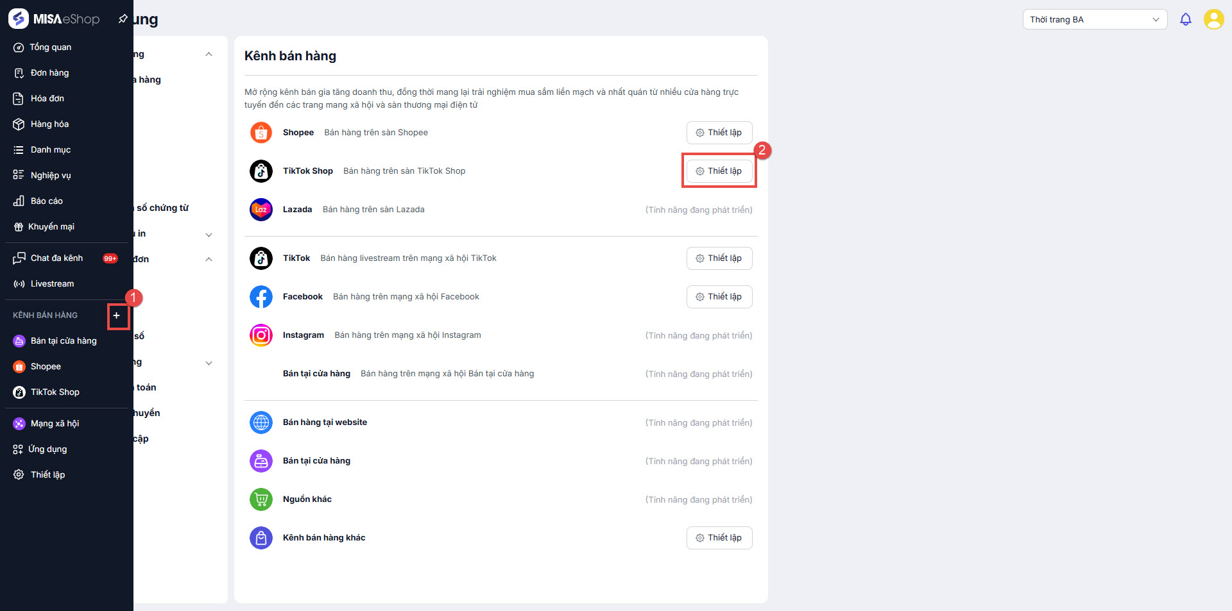Click the notification bell icon
Image resolution: width=1232 pixels, height=611 pixels.
pos(1185,20)
